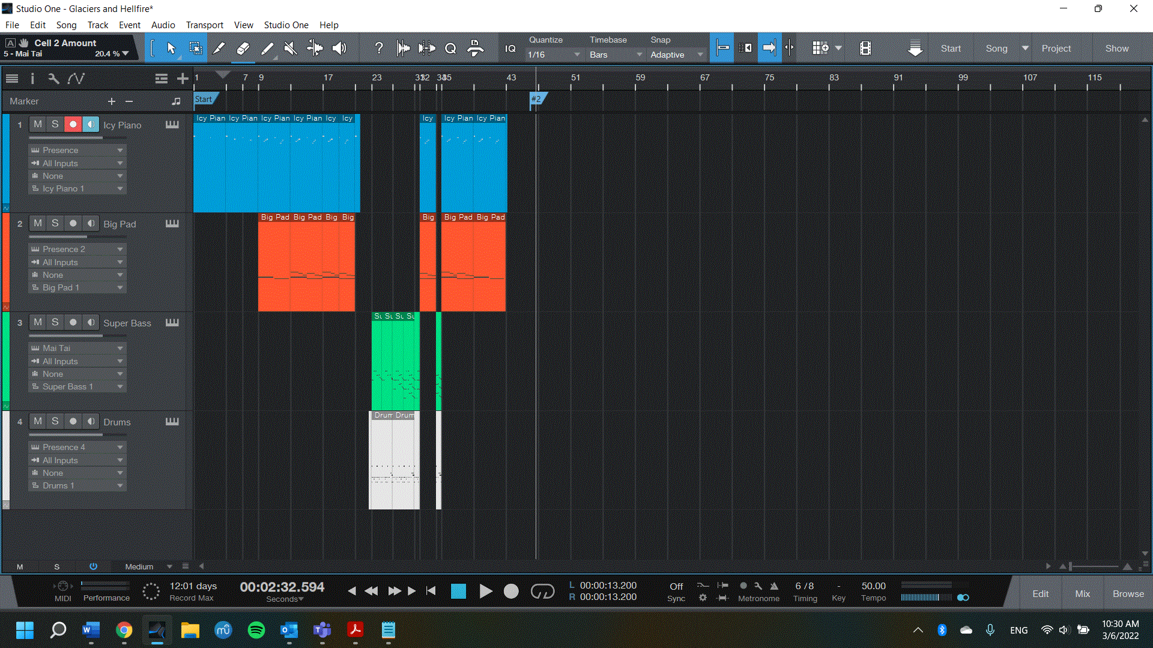
Task: Select the Arrow tool in the toolbar
Action: click(171, 49)
